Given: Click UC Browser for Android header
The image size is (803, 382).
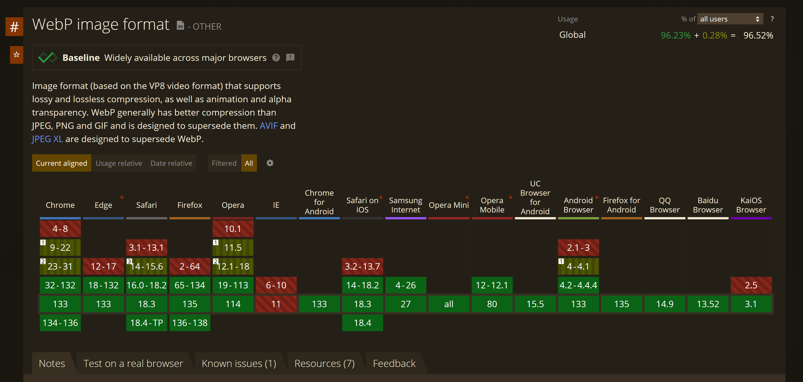Looking at the screenshot, I should (535, 197).
